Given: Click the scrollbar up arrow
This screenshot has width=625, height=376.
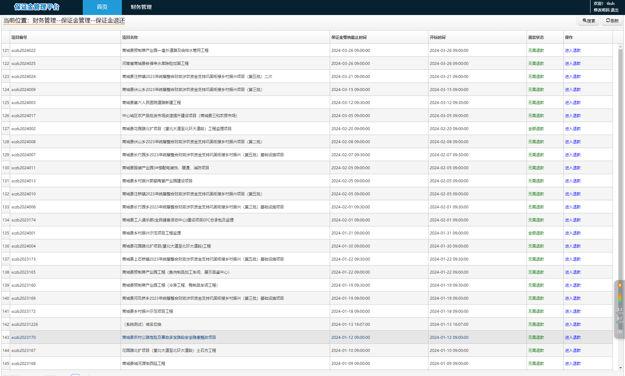Looking at the screenshot, I should point(620,47).
